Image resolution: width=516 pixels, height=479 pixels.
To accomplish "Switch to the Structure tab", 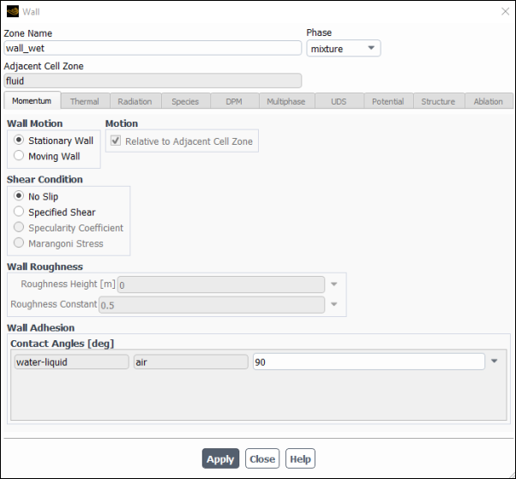I will tap(439, 101).
